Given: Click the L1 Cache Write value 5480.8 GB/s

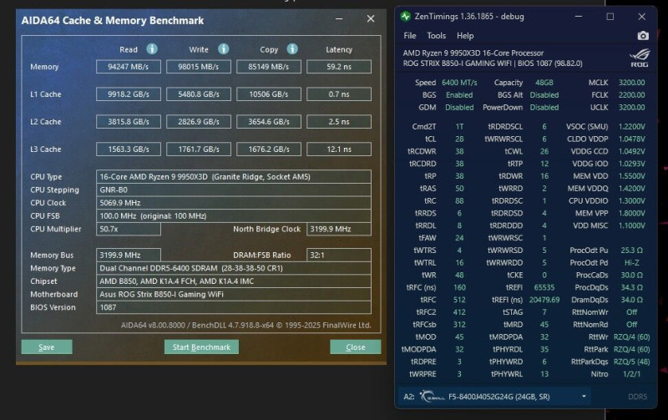Looking at the screenshot, I should coord(199,94).
